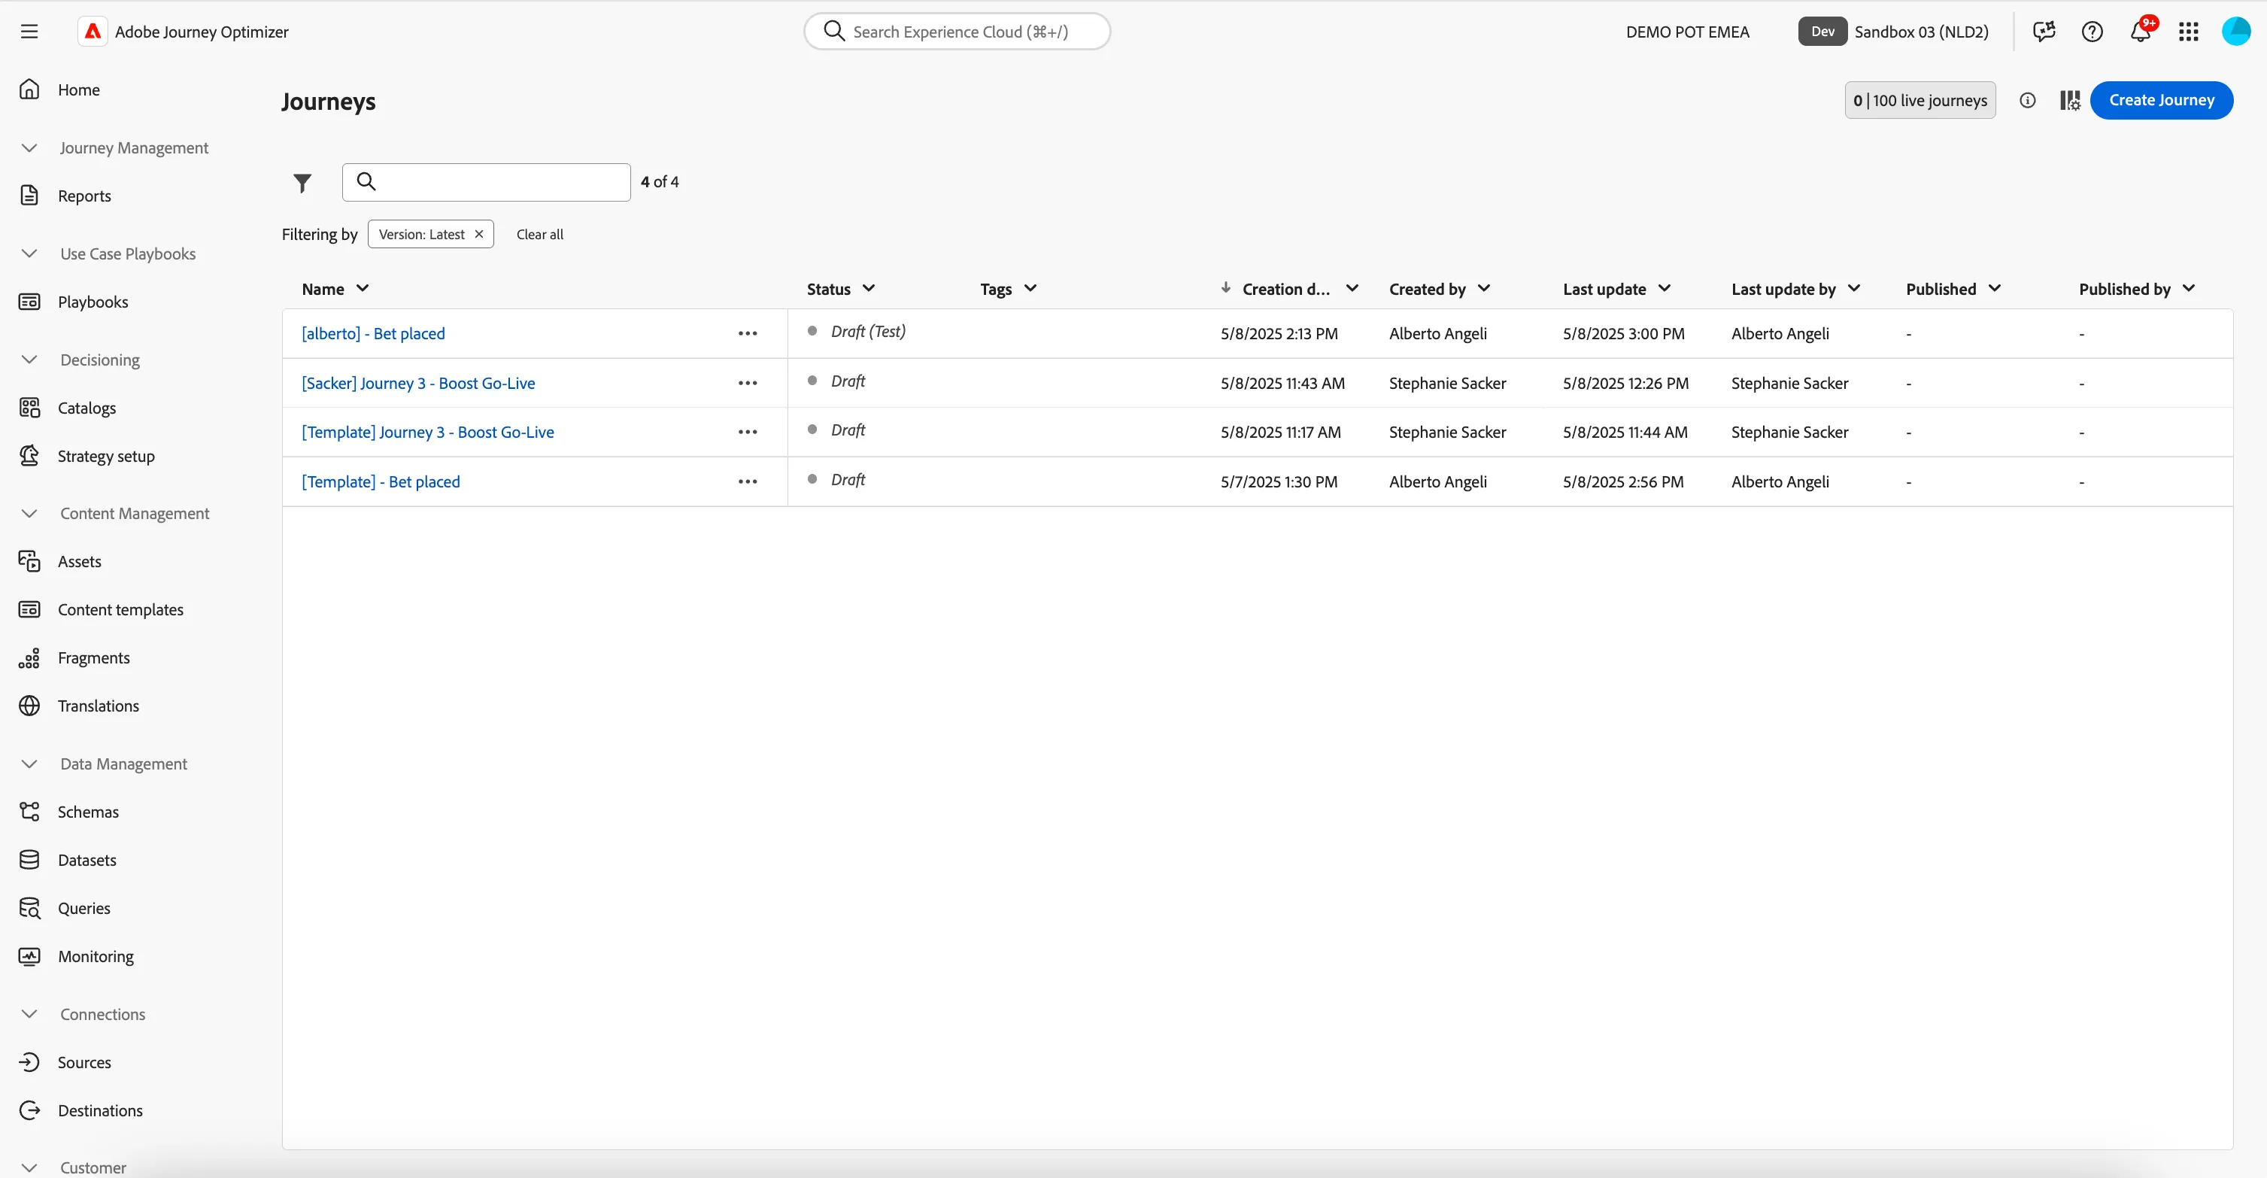Screen dimensions: 2267x1178
Task: Open the notifications bell icon
Action: click(x=2141, y=32)
